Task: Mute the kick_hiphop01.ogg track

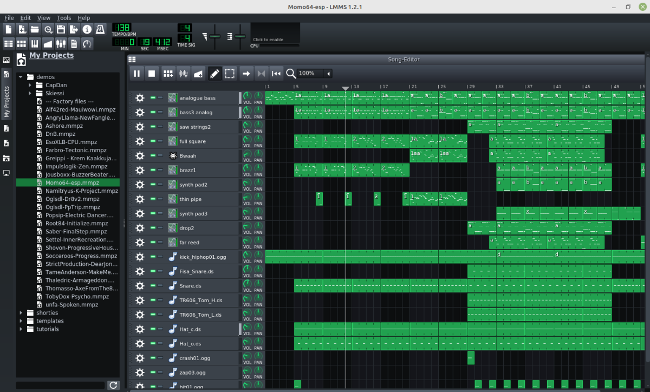Action: point(153,257)
